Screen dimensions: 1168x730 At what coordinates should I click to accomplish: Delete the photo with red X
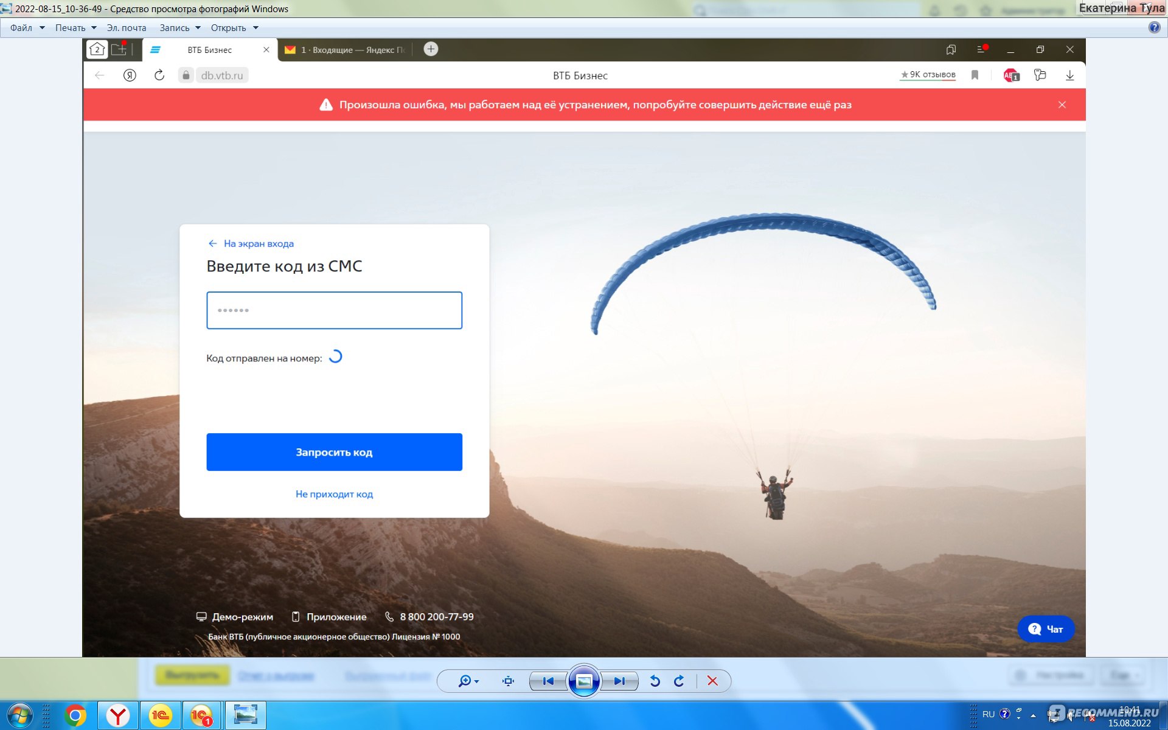click(712, 681)
